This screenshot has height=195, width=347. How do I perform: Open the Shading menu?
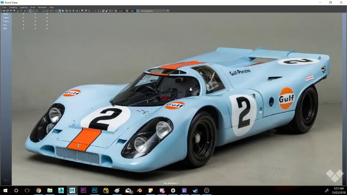coord(13,7)
